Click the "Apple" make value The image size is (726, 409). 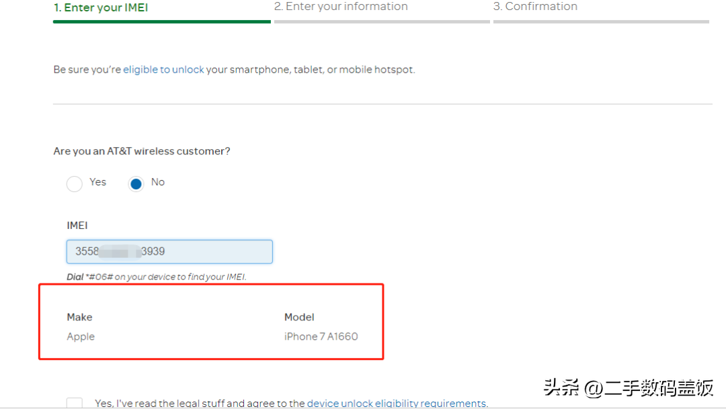click(81, 336)
